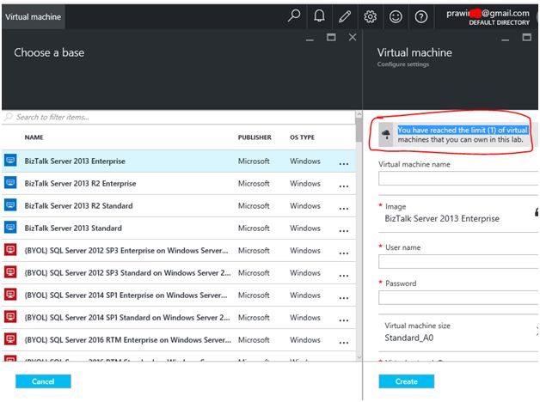540x402 pixels.
Task: Click the Create button
Action: (x=407, y=381)
